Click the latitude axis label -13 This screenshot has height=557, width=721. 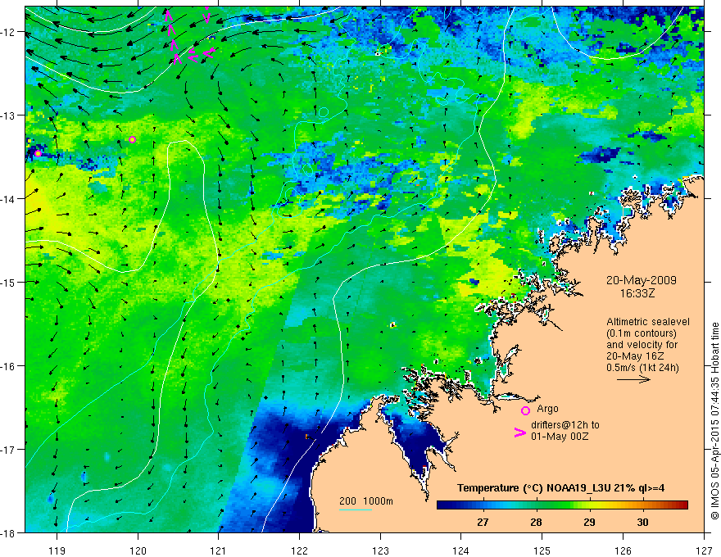click(9, 115)
